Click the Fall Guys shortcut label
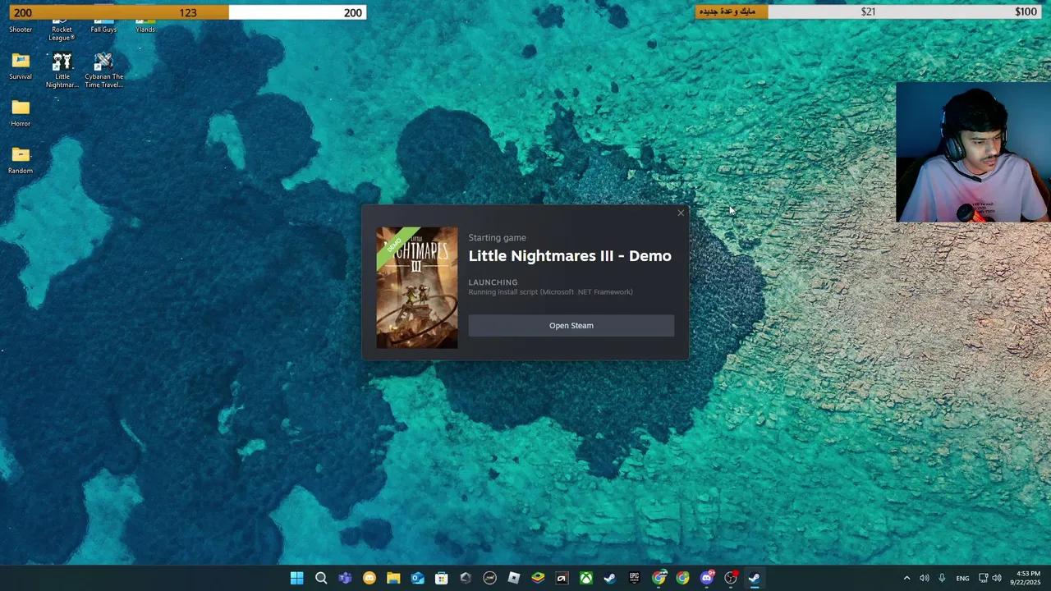Viewport: 1051px width, 591px height. (x=103, y=30)
